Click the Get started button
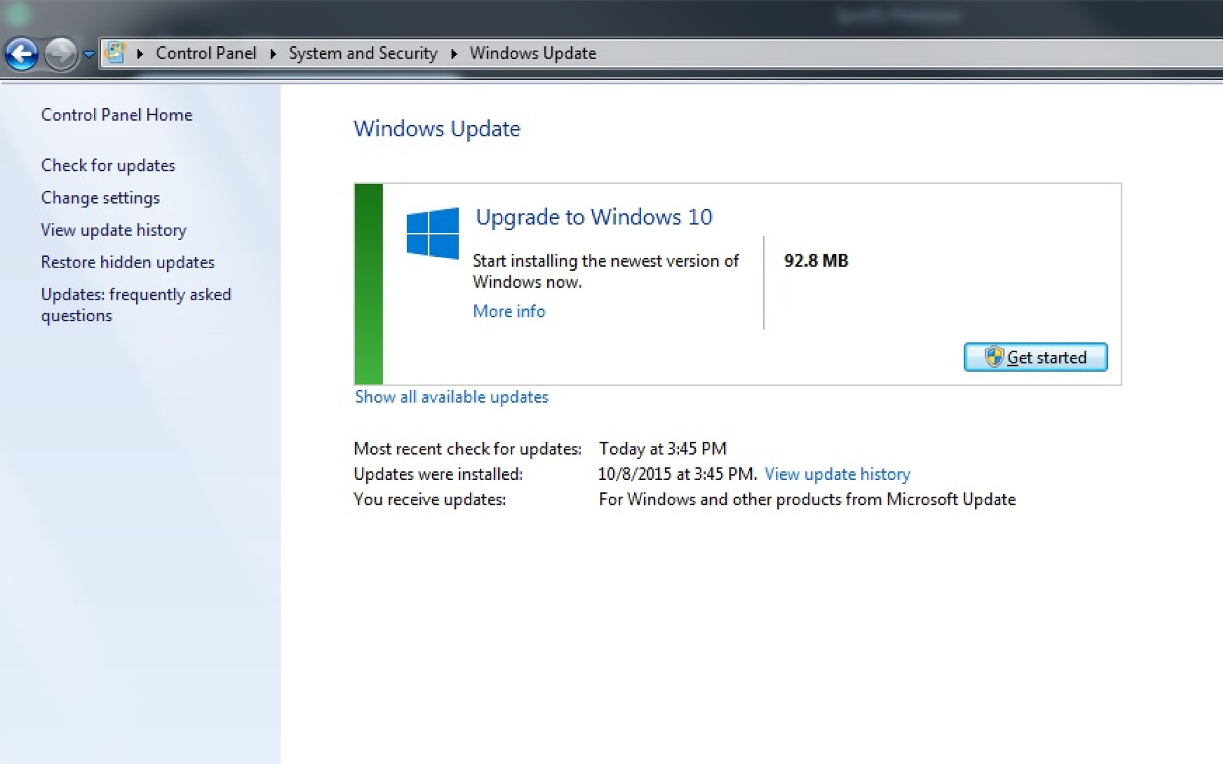Screen dimensions: 1223x764 click(1036, 357)
